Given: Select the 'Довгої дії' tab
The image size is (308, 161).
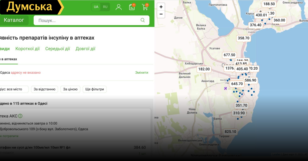Looking at the screenshot, I should click(85, 49).
